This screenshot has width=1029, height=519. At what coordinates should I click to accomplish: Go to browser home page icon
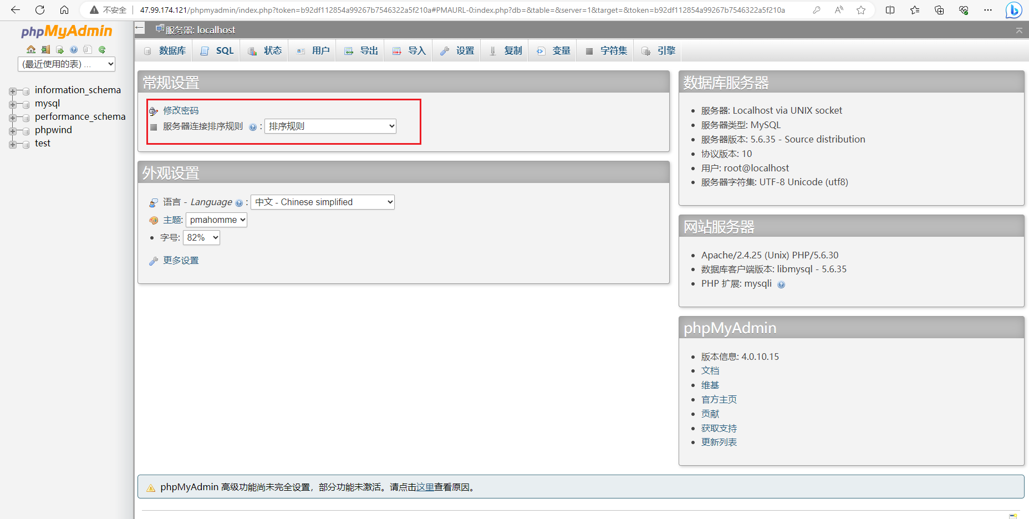64,10
